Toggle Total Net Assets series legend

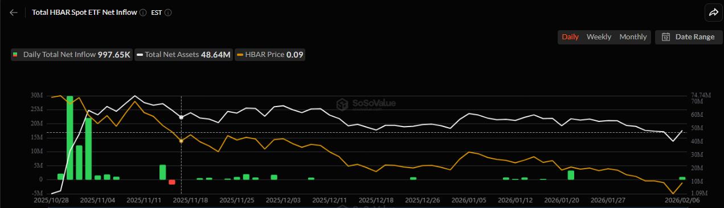click(184, 55)
